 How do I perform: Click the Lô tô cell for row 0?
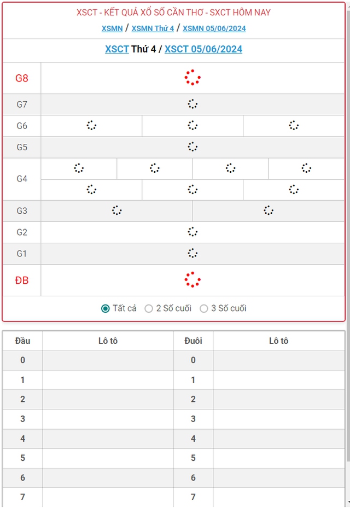click(x=107, y=360)
